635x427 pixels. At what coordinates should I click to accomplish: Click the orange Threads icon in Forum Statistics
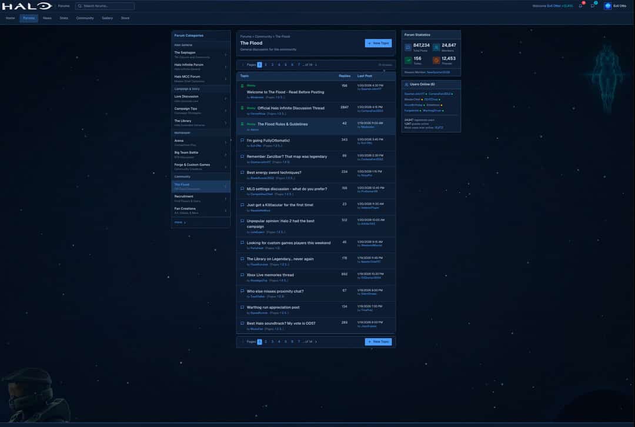click(x=436, y=59)
